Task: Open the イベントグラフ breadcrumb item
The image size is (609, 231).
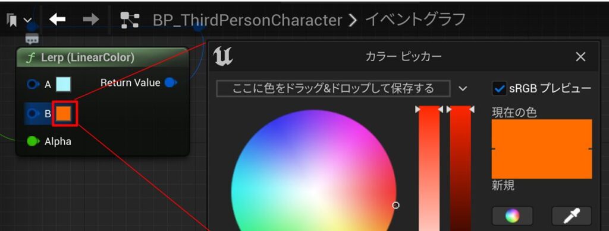Action: point(415,20)
